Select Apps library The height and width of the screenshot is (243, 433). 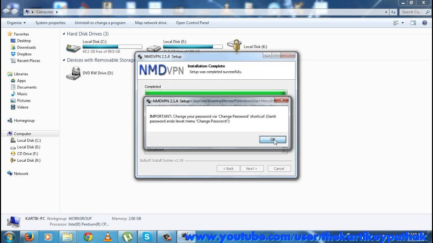click(x=21, y=81)
